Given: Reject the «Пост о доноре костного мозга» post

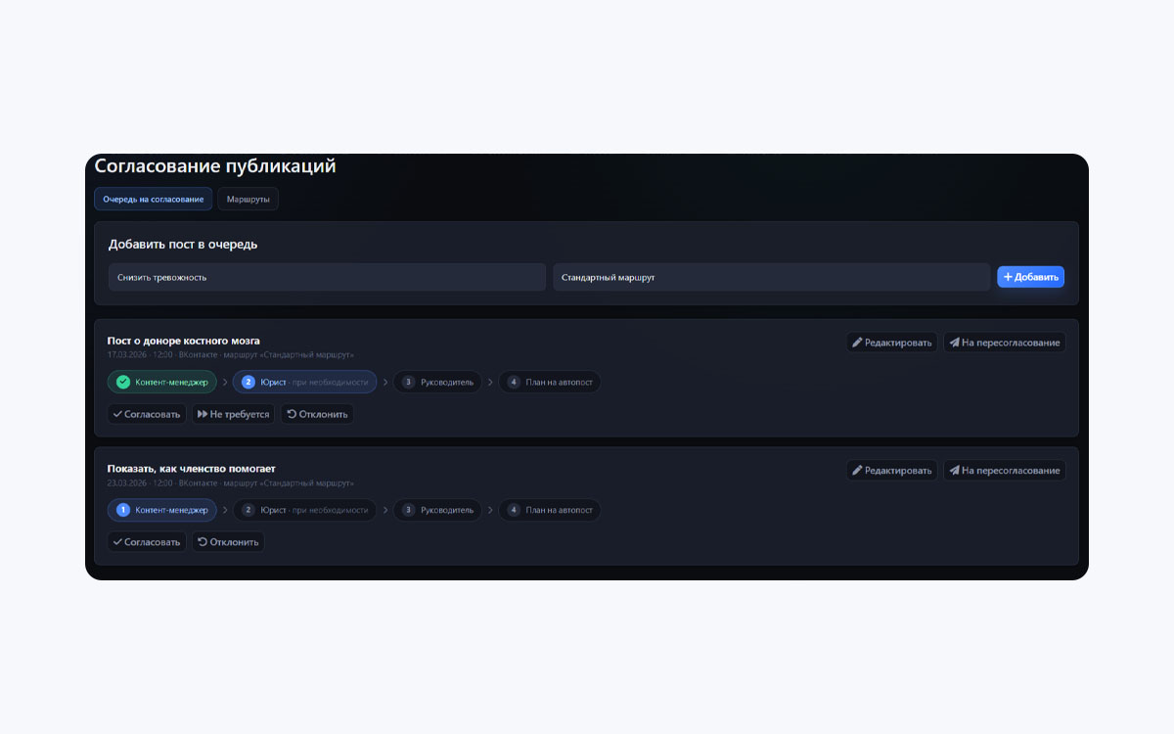Looking at the screenshot, I should (x=317, y=414).
